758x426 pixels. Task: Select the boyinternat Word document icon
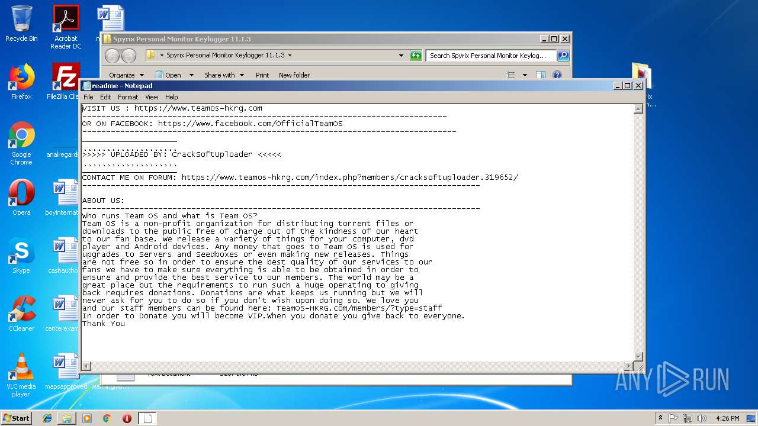click(64, 198)
